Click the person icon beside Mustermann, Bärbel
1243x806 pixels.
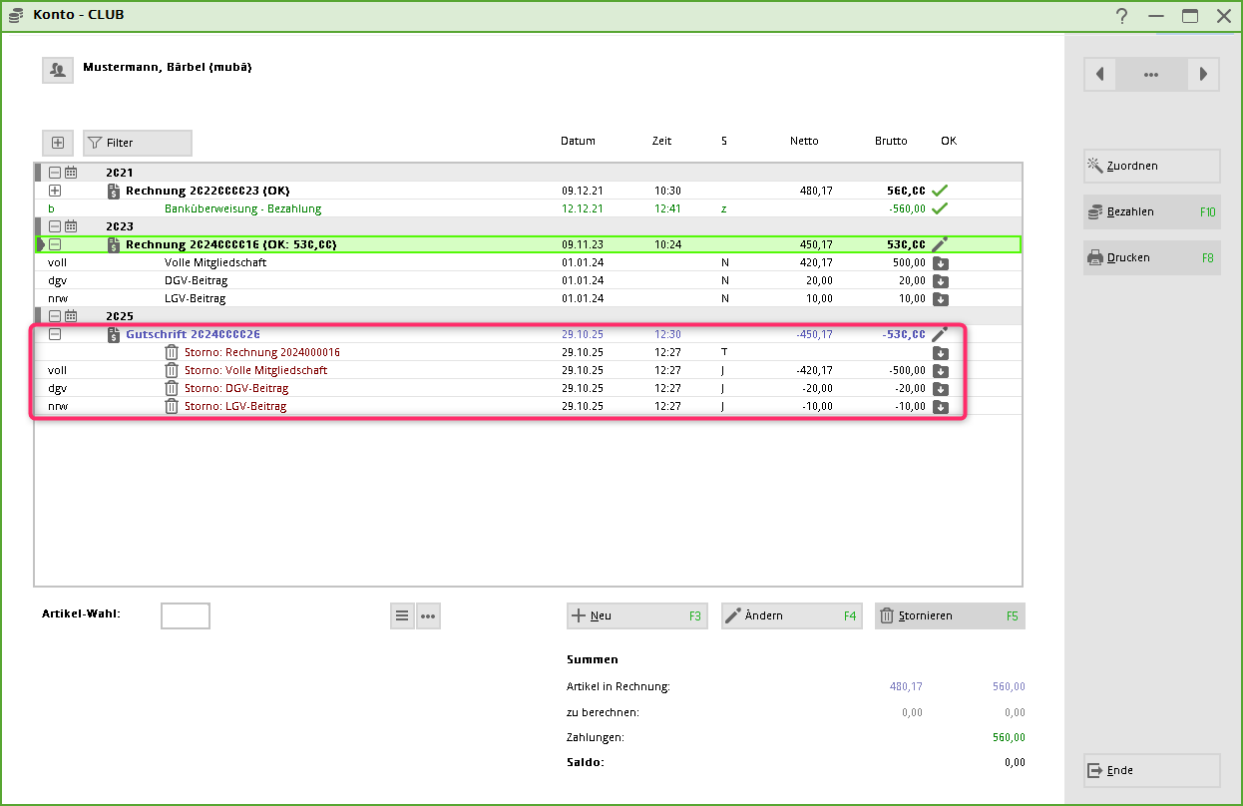[57, 70]
